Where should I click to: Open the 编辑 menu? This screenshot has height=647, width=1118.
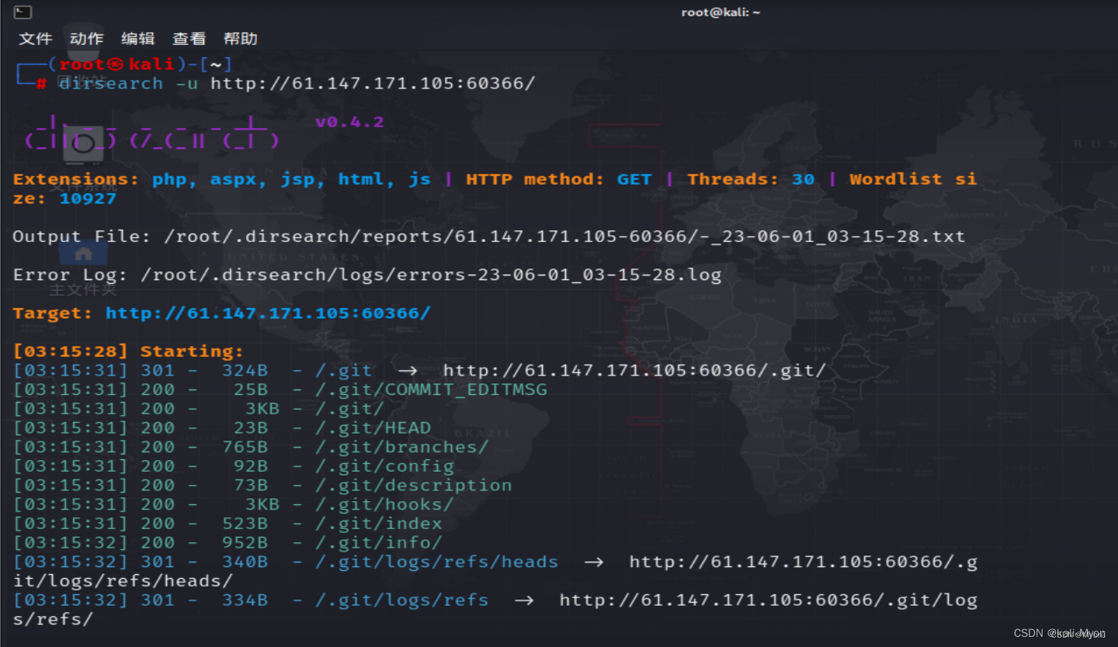click(x=137, y=39)
